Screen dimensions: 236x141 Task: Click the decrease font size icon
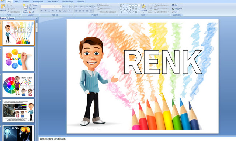click(x=67, y=7)
